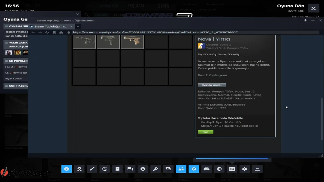Viewport: 324px width, 182px height.
Task: Open the 'CS 2 How to get' guide entry
Action: tap(16, 73)
